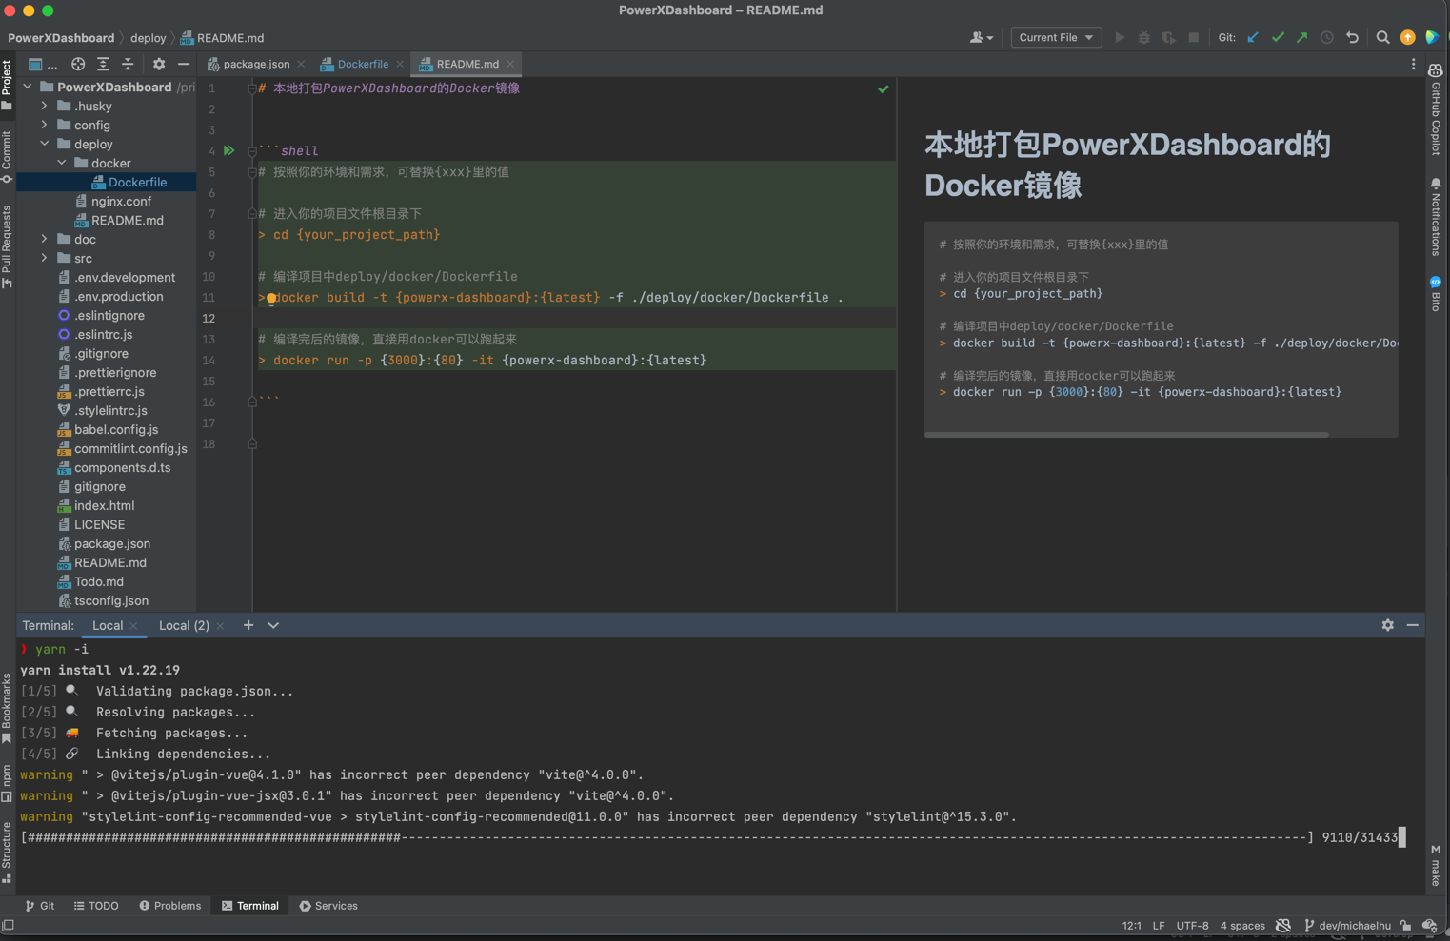
Task: Open the Services tool window
Action: click(x=328, y=906)
